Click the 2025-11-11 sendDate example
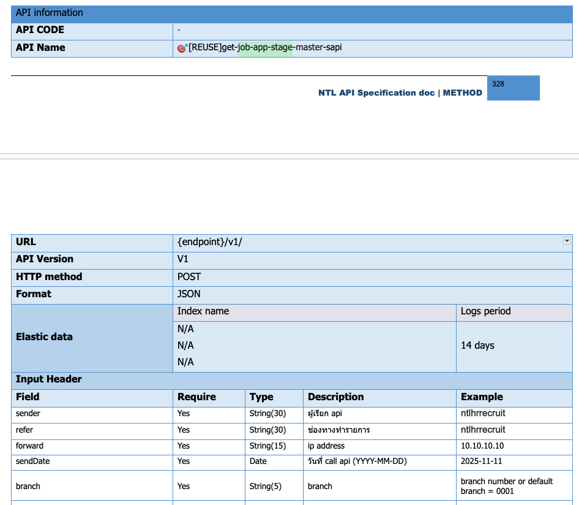Viewport: 579px width, 505px height. [x=481, y=461]
